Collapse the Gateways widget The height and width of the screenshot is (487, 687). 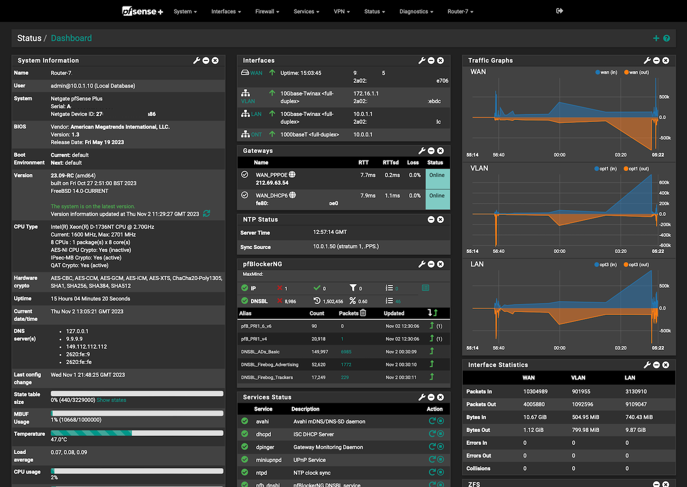coord(431,151)
